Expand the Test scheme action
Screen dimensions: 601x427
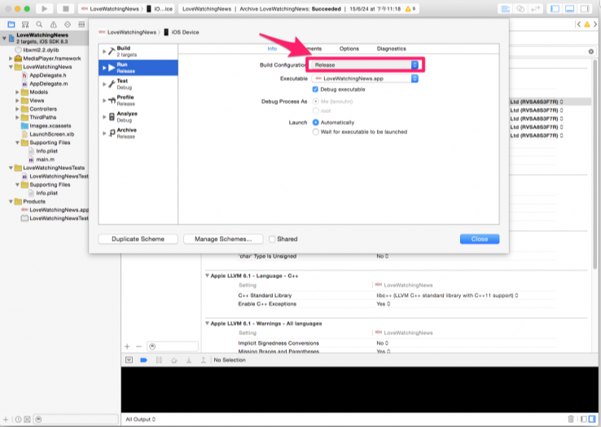tap(104, 84)
